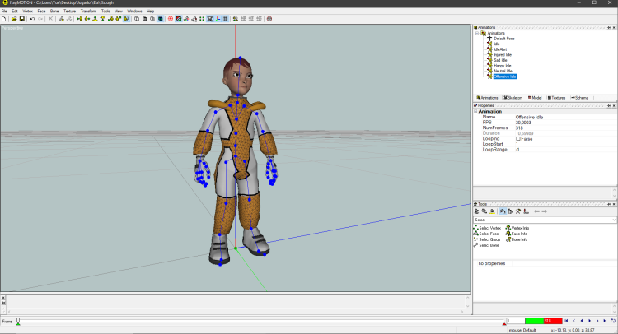The height and width of the screenshot is (334, 618).
Task: Click the Undo arrow icon
Action: pyautogui.click(x=32, y=18)
